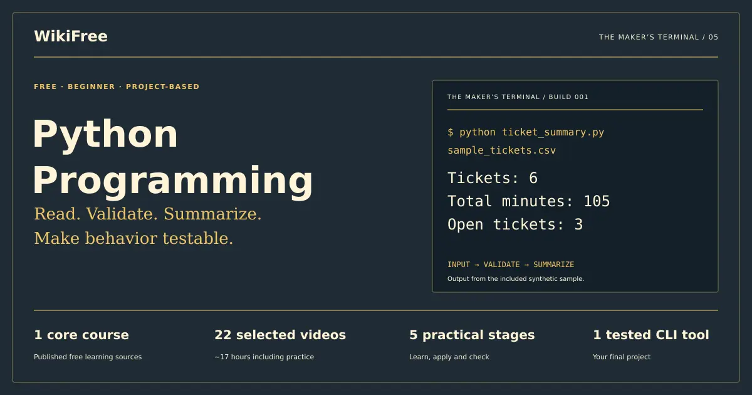The height and width of the screenshot is (395, 752).
Task: Click the '1 tested CLI tool' stat heading
Action: pos(651,335)
